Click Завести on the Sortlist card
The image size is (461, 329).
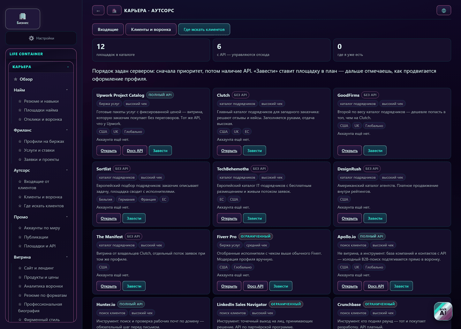pos(134,218)
